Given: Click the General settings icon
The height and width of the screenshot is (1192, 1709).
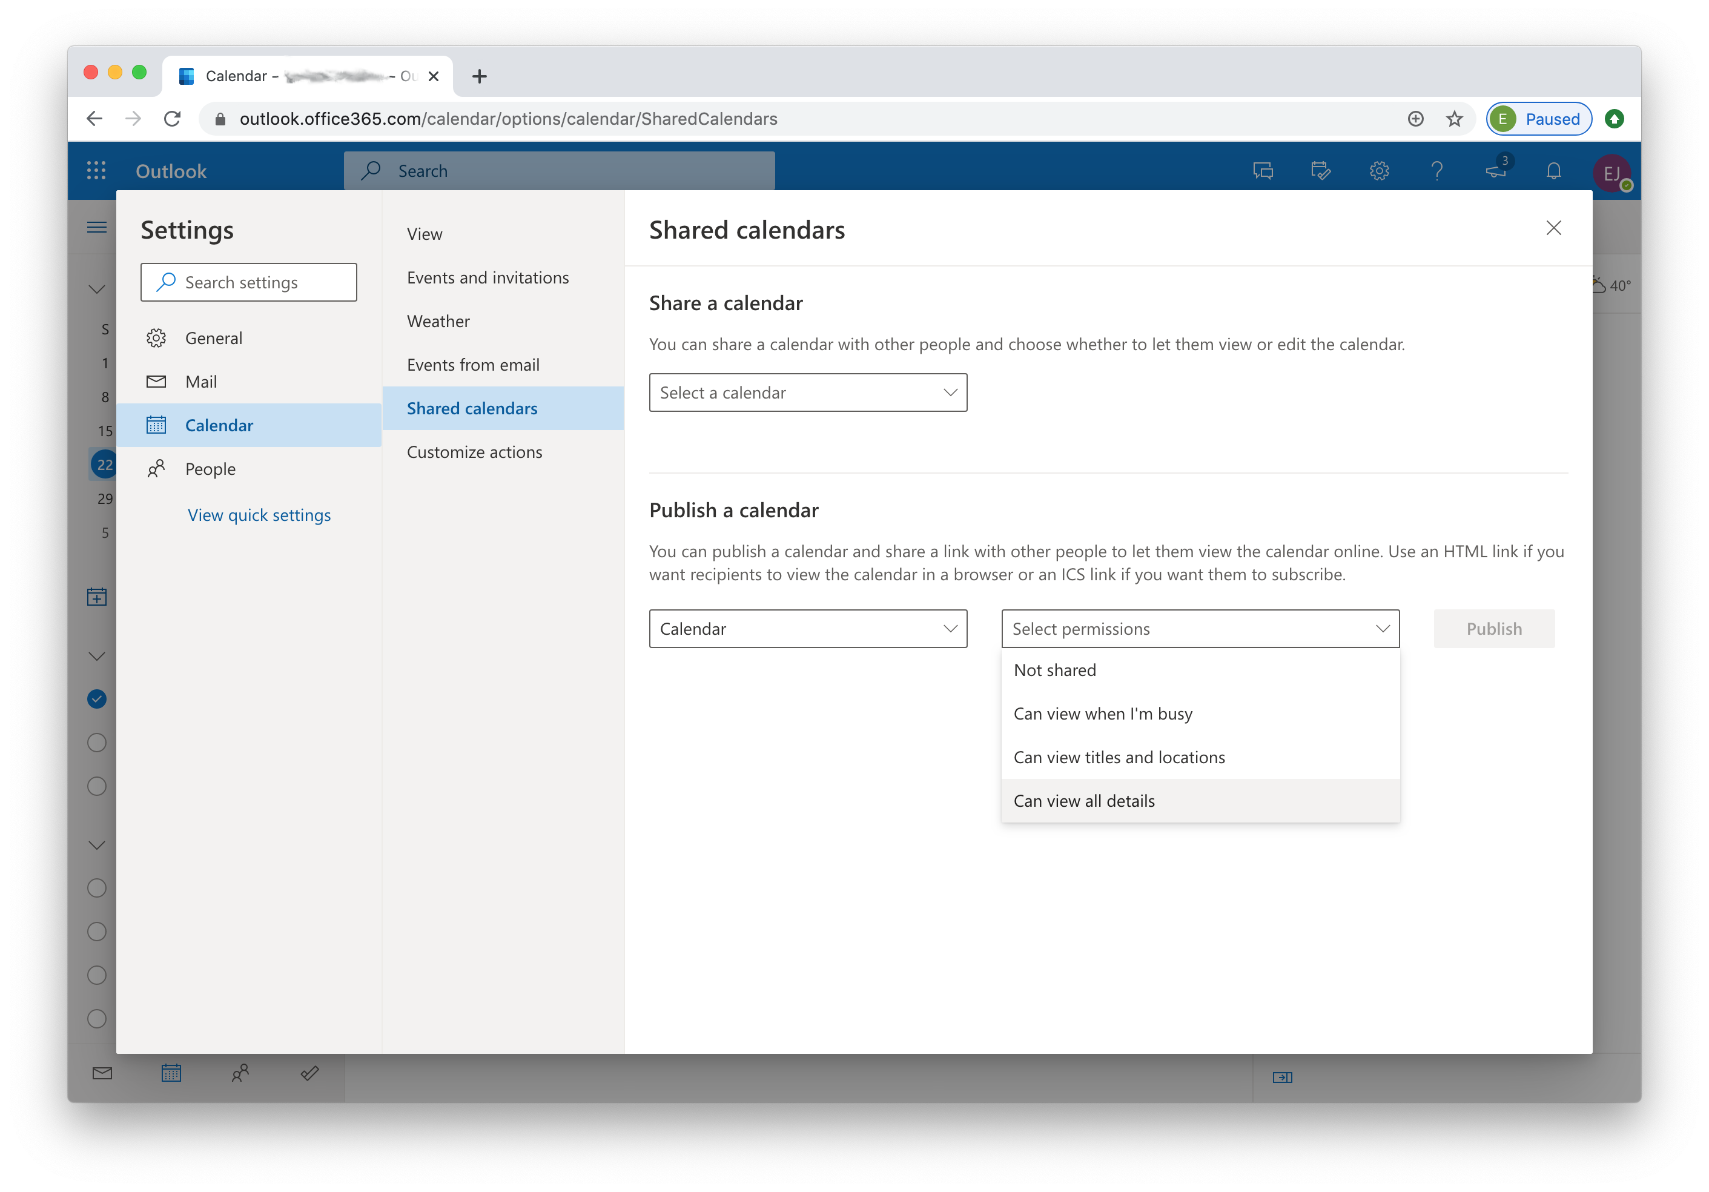Looking at the screenshot, I should coord(156,337).
